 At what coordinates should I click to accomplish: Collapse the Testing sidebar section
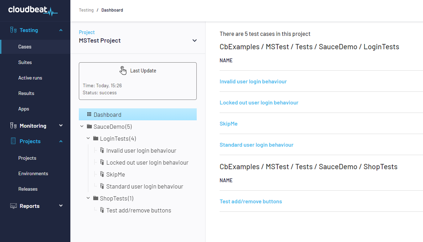tap(61, 30)
